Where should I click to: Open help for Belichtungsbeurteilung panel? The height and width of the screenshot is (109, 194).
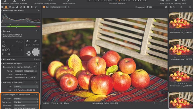pyautogui.click(x=37, y=11)
